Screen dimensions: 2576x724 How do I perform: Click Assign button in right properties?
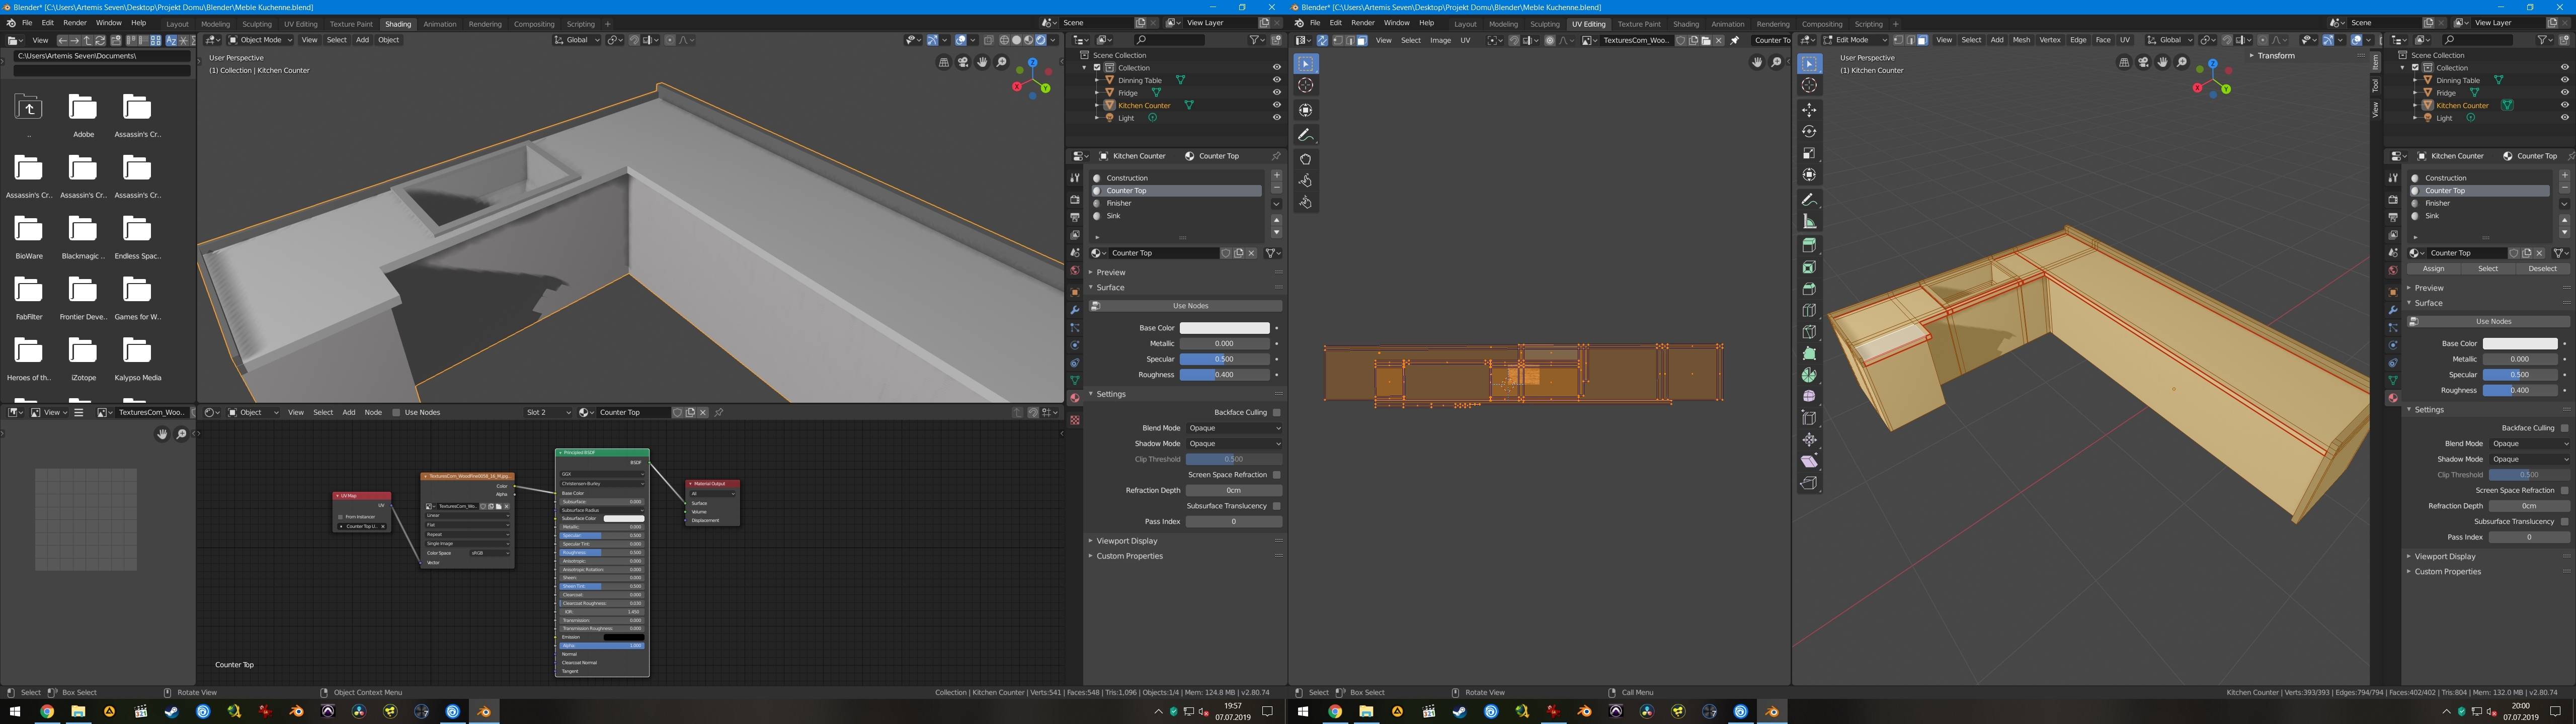(2433, 269)
